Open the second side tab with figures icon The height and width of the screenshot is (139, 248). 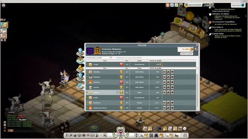pos(80,60)
